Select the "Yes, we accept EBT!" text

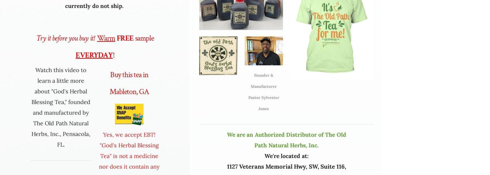(129, 135)
